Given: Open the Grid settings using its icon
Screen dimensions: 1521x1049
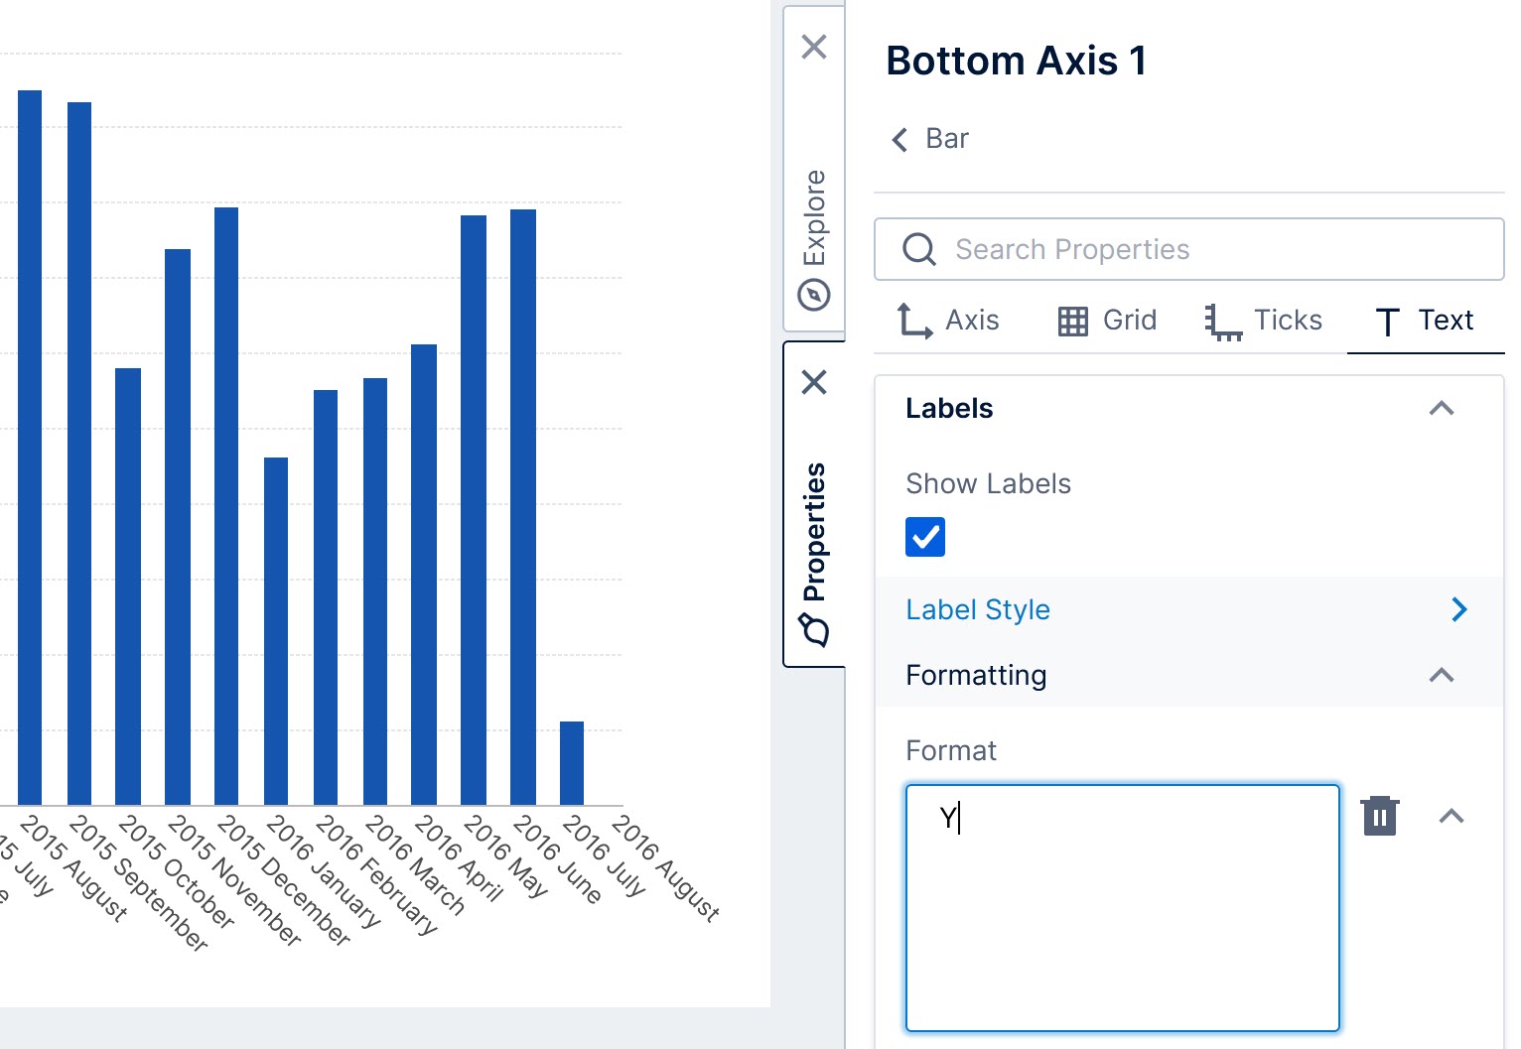Looking at the screenshot, I should [x=1071, y=320].
